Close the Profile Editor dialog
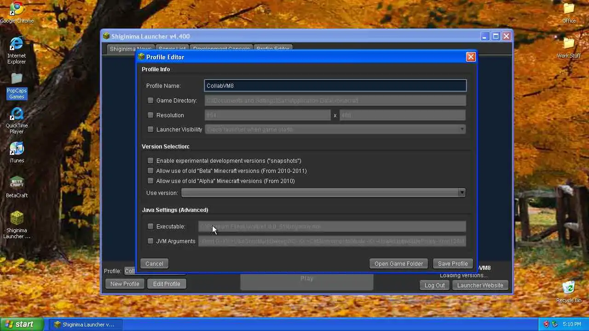Viewport: 589px width, 331px height. point(471,57)
